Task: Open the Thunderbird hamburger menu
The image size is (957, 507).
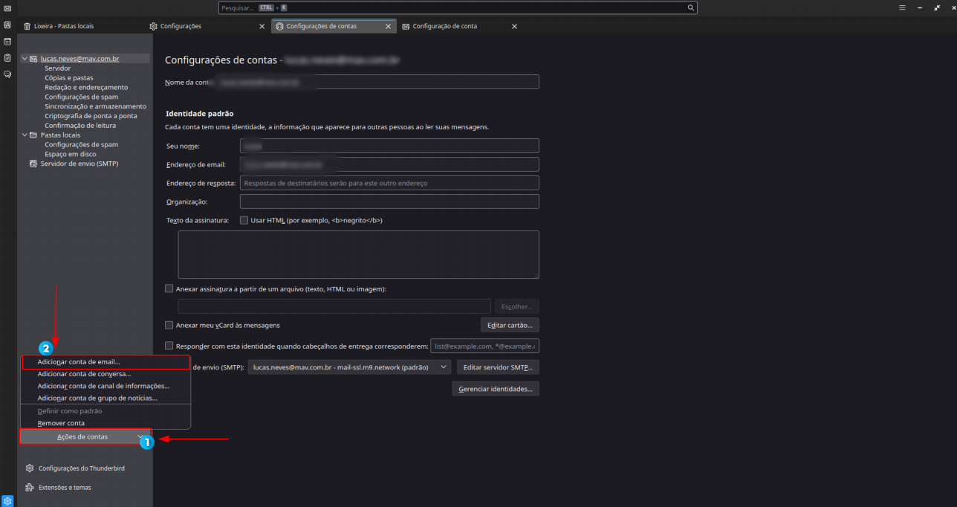Action: pos(902,7)
